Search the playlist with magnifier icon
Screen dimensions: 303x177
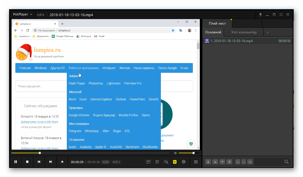[287, 162]
